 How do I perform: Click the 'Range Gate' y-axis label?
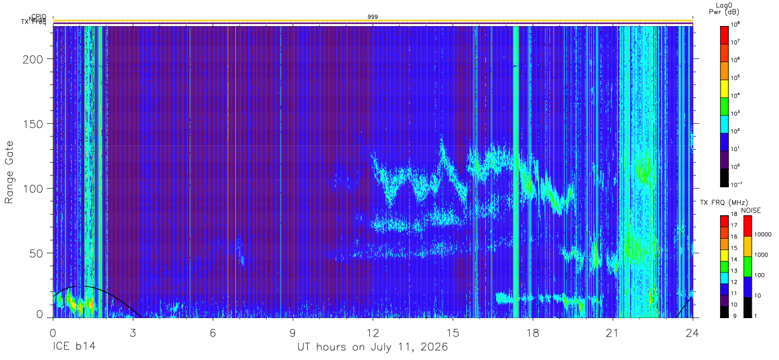[x=10, y=171]
